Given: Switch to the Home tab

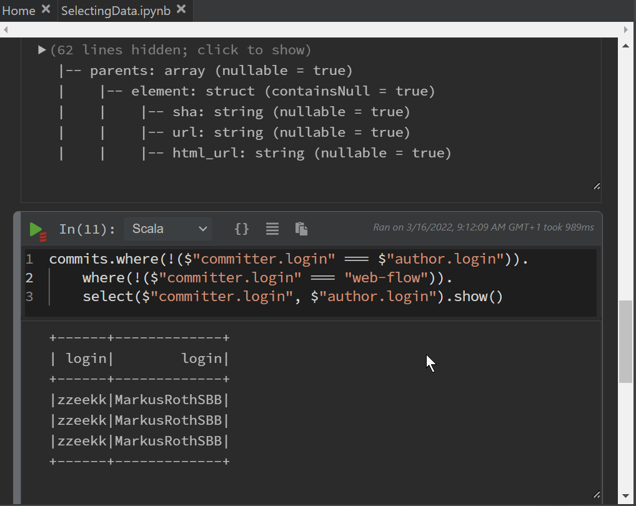Looking at the screenshot, I should coord(19,11).
